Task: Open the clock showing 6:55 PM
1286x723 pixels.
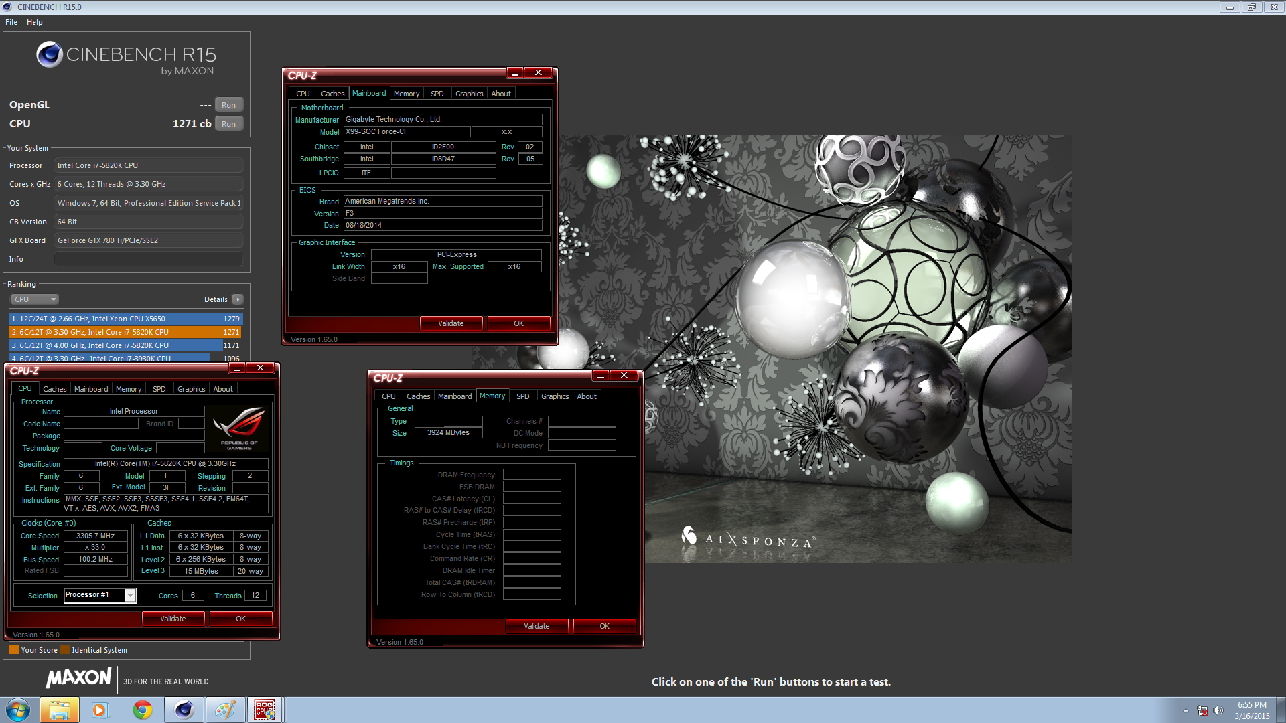Action: 1252,710
